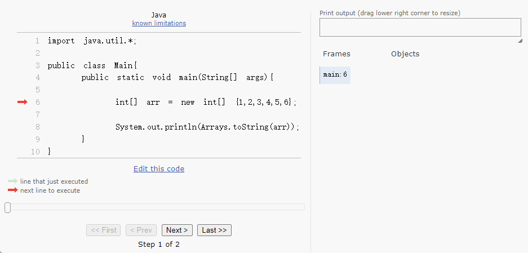Click line number 8 in the gutter
The image size is (528, 253).
pos(37,127)
